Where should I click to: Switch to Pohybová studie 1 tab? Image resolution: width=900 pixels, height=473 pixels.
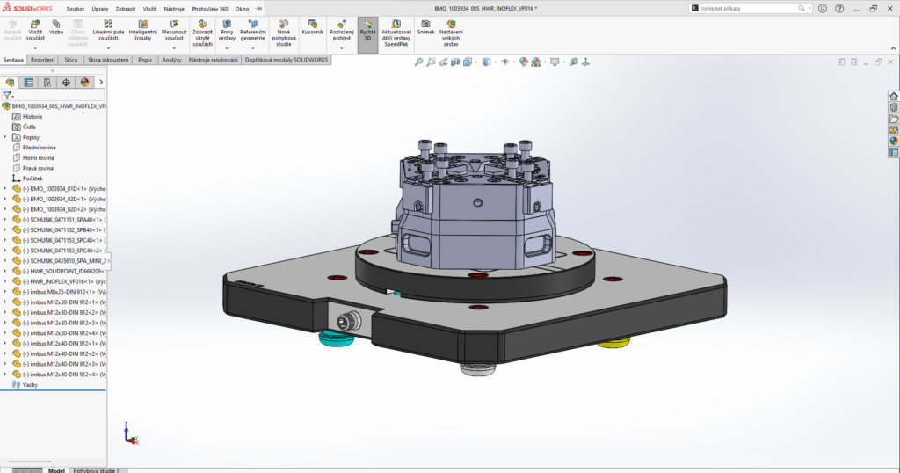point(97,470)
